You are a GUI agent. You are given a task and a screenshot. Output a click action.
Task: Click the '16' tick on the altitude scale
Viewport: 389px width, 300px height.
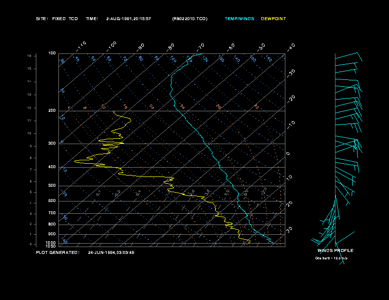click(x=29, y=56)
